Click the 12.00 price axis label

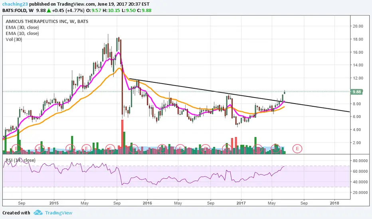(358, 78)
